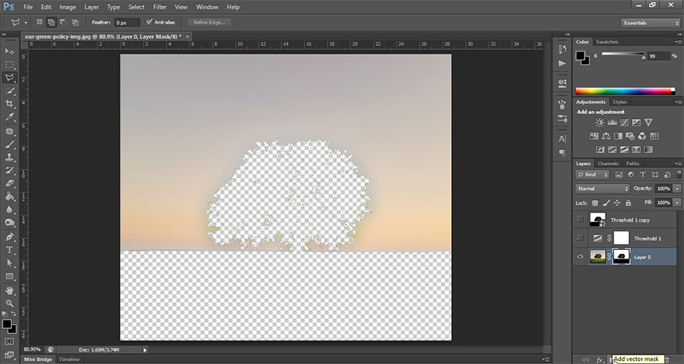
Task: Open the Filter menu
Action: click(x=159, y=7)
